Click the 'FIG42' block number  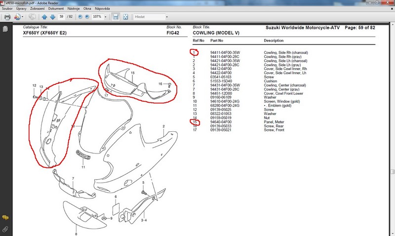[173, 33]
